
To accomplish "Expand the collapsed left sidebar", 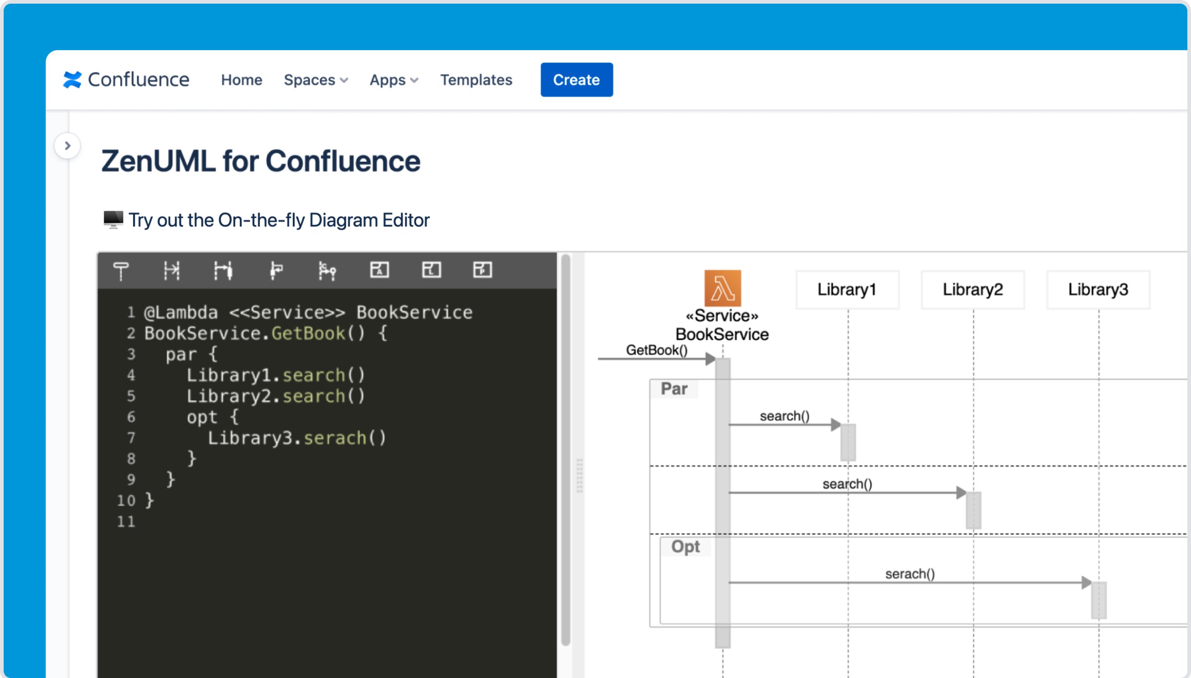I will tap(67, 146).
